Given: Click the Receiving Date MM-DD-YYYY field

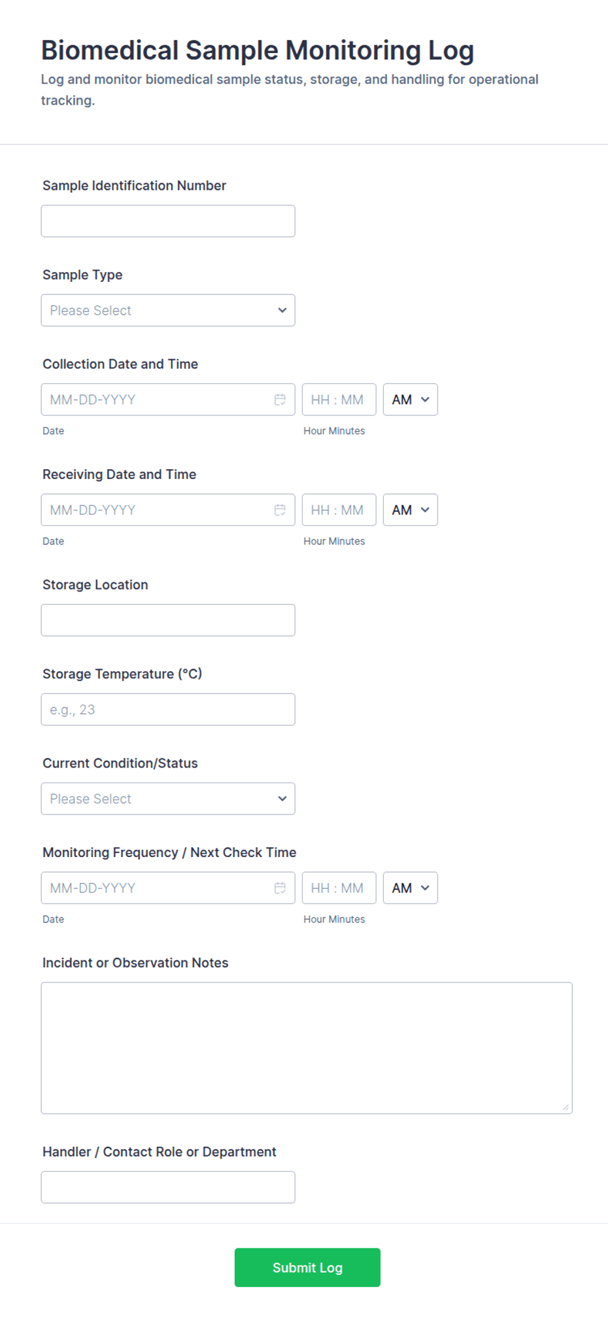Looking at the screenshot, I should [168, 510].
